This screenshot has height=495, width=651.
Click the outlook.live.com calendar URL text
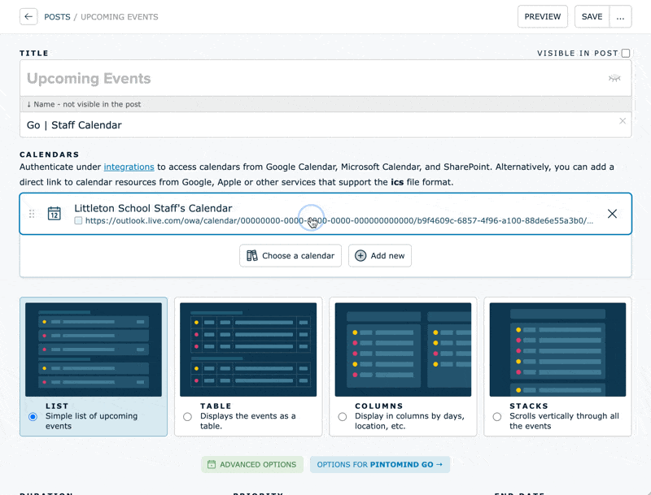339,220
